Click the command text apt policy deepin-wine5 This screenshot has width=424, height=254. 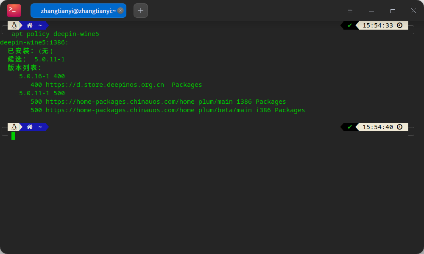[x=55, y=34]
